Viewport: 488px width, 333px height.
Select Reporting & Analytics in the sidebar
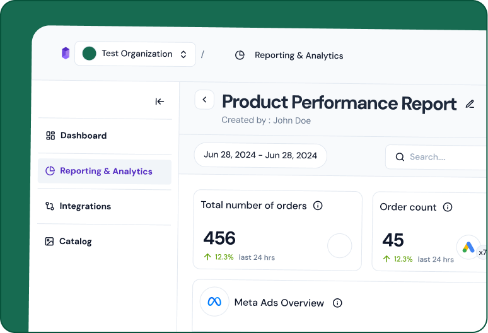(105, 172)
